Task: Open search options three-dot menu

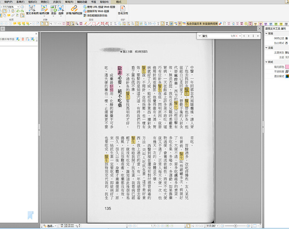Action: tap(253, 36)
